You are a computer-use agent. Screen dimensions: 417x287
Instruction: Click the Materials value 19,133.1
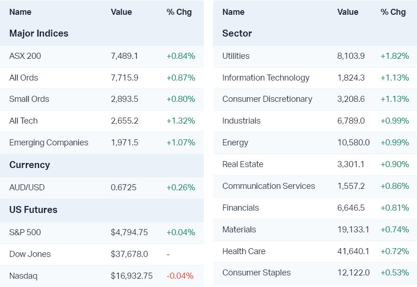pos(354,230)
